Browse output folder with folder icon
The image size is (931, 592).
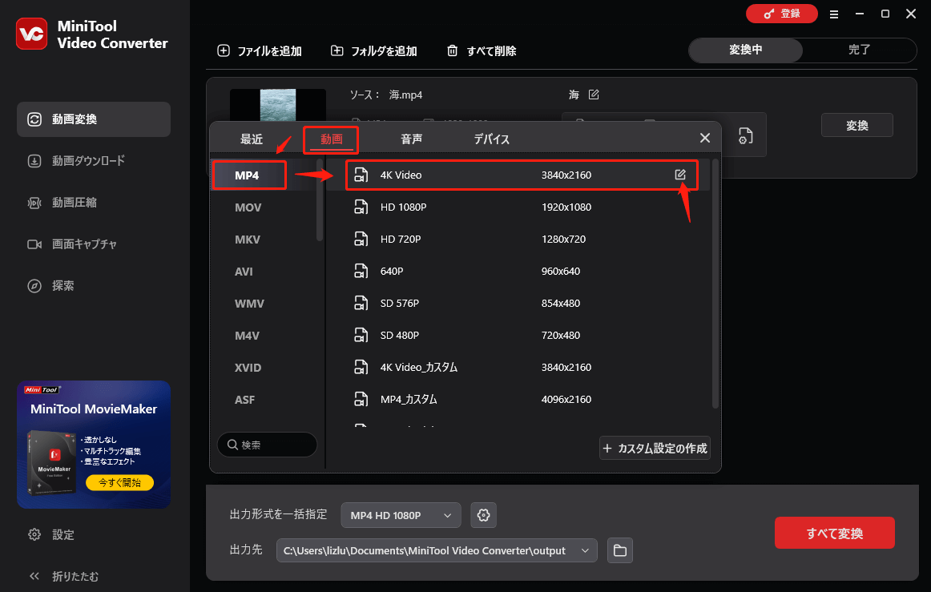tap(620, 550)
